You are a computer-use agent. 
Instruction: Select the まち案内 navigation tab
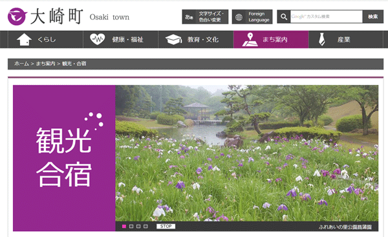271,39
